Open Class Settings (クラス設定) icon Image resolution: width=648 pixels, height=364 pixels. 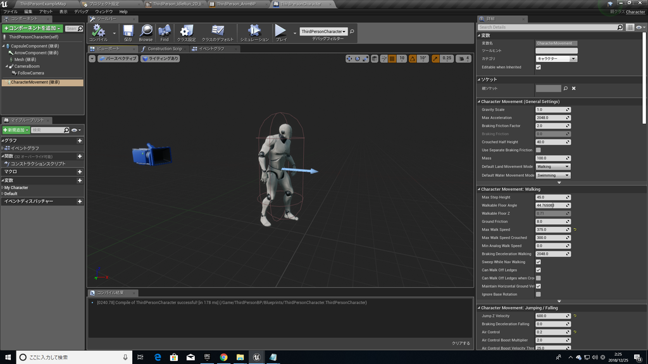(x=187, y=30)
